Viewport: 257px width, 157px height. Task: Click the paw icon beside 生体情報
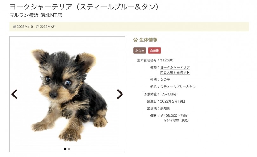135,40
